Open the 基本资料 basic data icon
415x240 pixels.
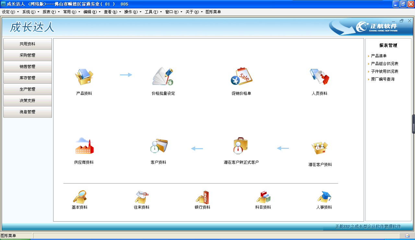(x=79, y=197)
